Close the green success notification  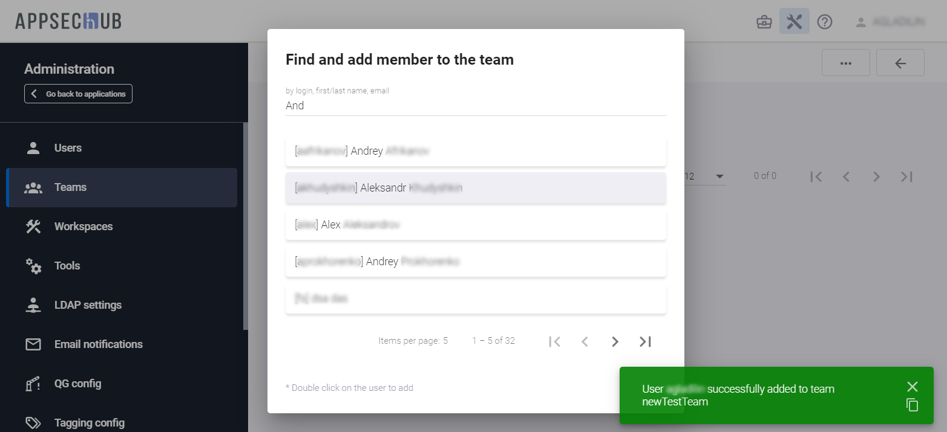pyautogui.click(x=913, y=387)
